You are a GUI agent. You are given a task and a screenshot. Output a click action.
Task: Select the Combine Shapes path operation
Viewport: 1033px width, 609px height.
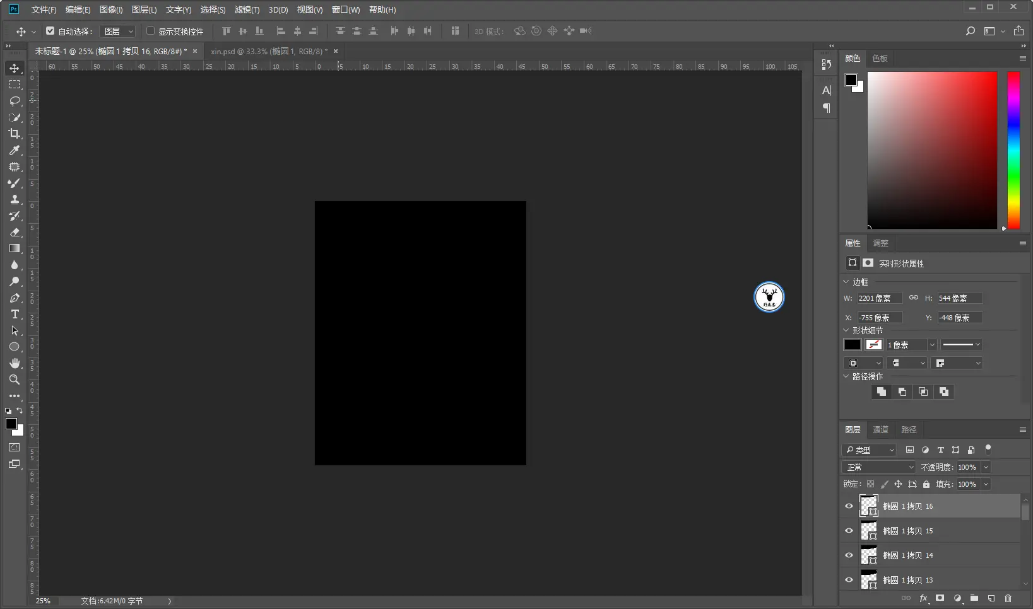point(882,391)
